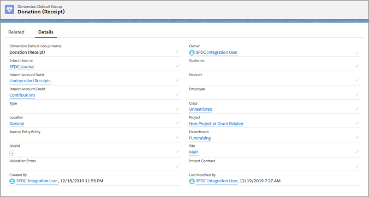Viewport: 369px width, 197px height.
Task: Open the Unrestricted class link
Action: point(201,109)
